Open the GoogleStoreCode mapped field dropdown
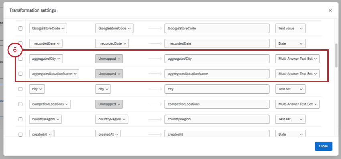This screenshot has width=341, height=159. click(x=114, y=28)
